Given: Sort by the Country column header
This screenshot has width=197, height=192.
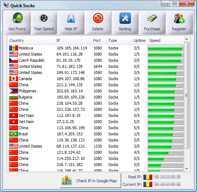Looking at the screenshot, I should (31, 40).
